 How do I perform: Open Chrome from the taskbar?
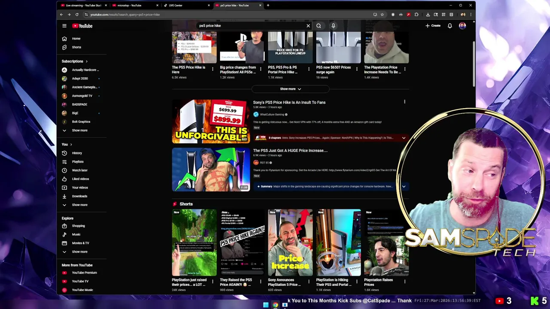click(x=275, y=305)
